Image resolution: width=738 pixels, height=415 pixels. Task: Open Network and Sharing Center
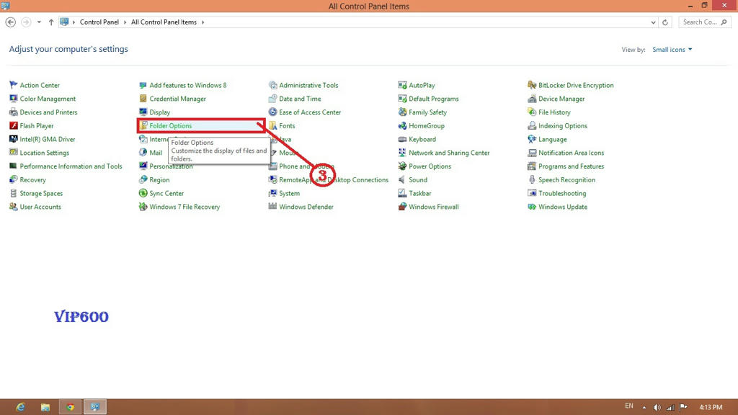coord(449,153)
